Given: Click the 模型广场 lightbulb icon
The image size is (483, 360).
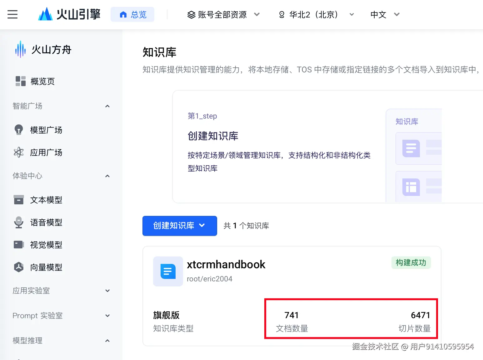Looking at the screenshot, I should [x=19, y=129].
